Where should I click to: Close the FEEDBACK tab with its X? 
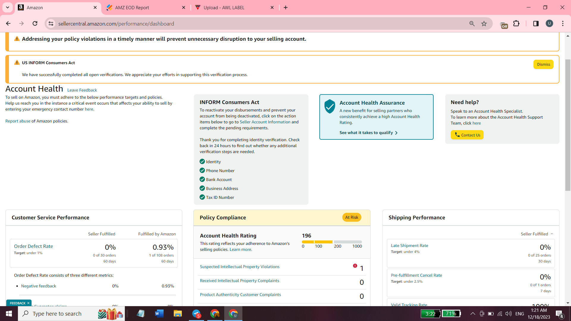point(28,303)
